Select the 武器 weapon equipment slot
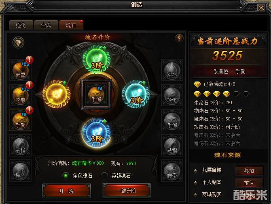271x204 pixels. click(20, 70)
